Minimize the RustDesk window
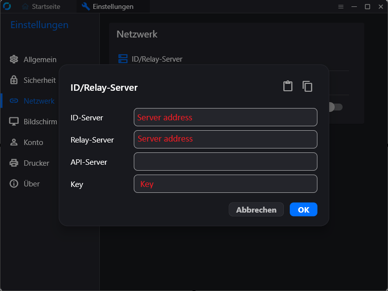The height and width of the screenshot is (291, 388). tap(354, 7)
